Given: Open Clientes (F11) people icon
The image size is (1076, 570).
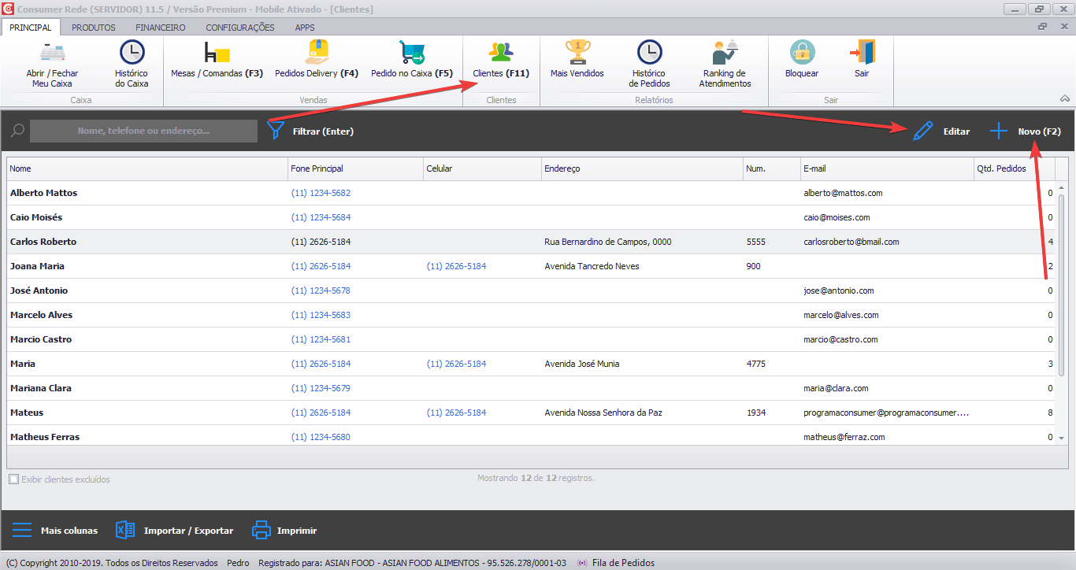Looking at the screenshot, I should tap(501, 52).
